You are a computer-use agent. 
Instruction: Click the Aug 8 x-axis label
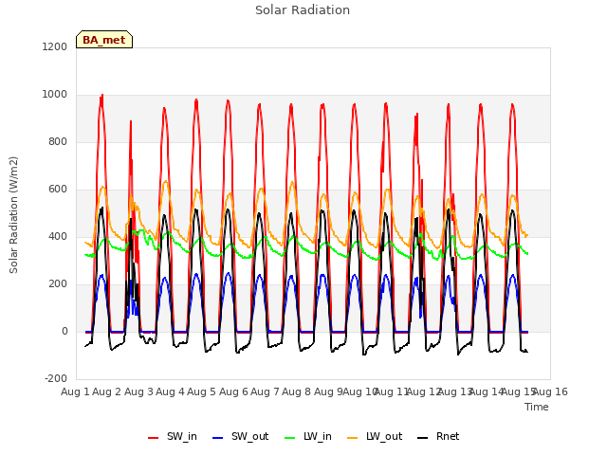[296, 391]
